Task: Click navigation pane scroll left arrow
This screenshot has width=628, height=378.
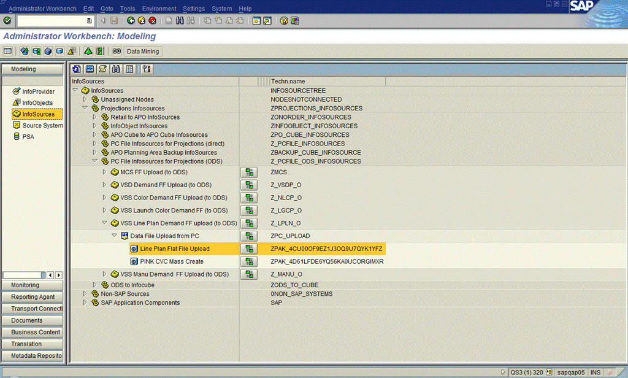Action: click(x=50, y=275)
